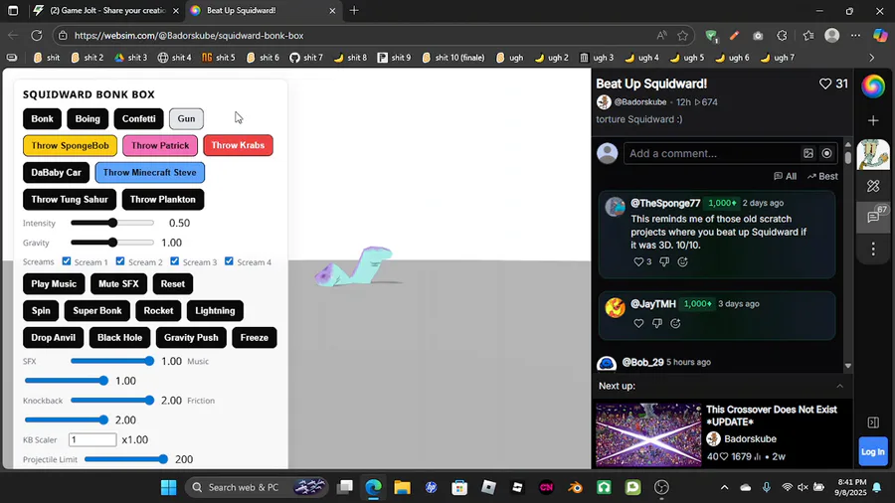The height and width of the screenshot is (503, 895).
Task: Adjust the Intensity slider
Action: pos(112,223)
